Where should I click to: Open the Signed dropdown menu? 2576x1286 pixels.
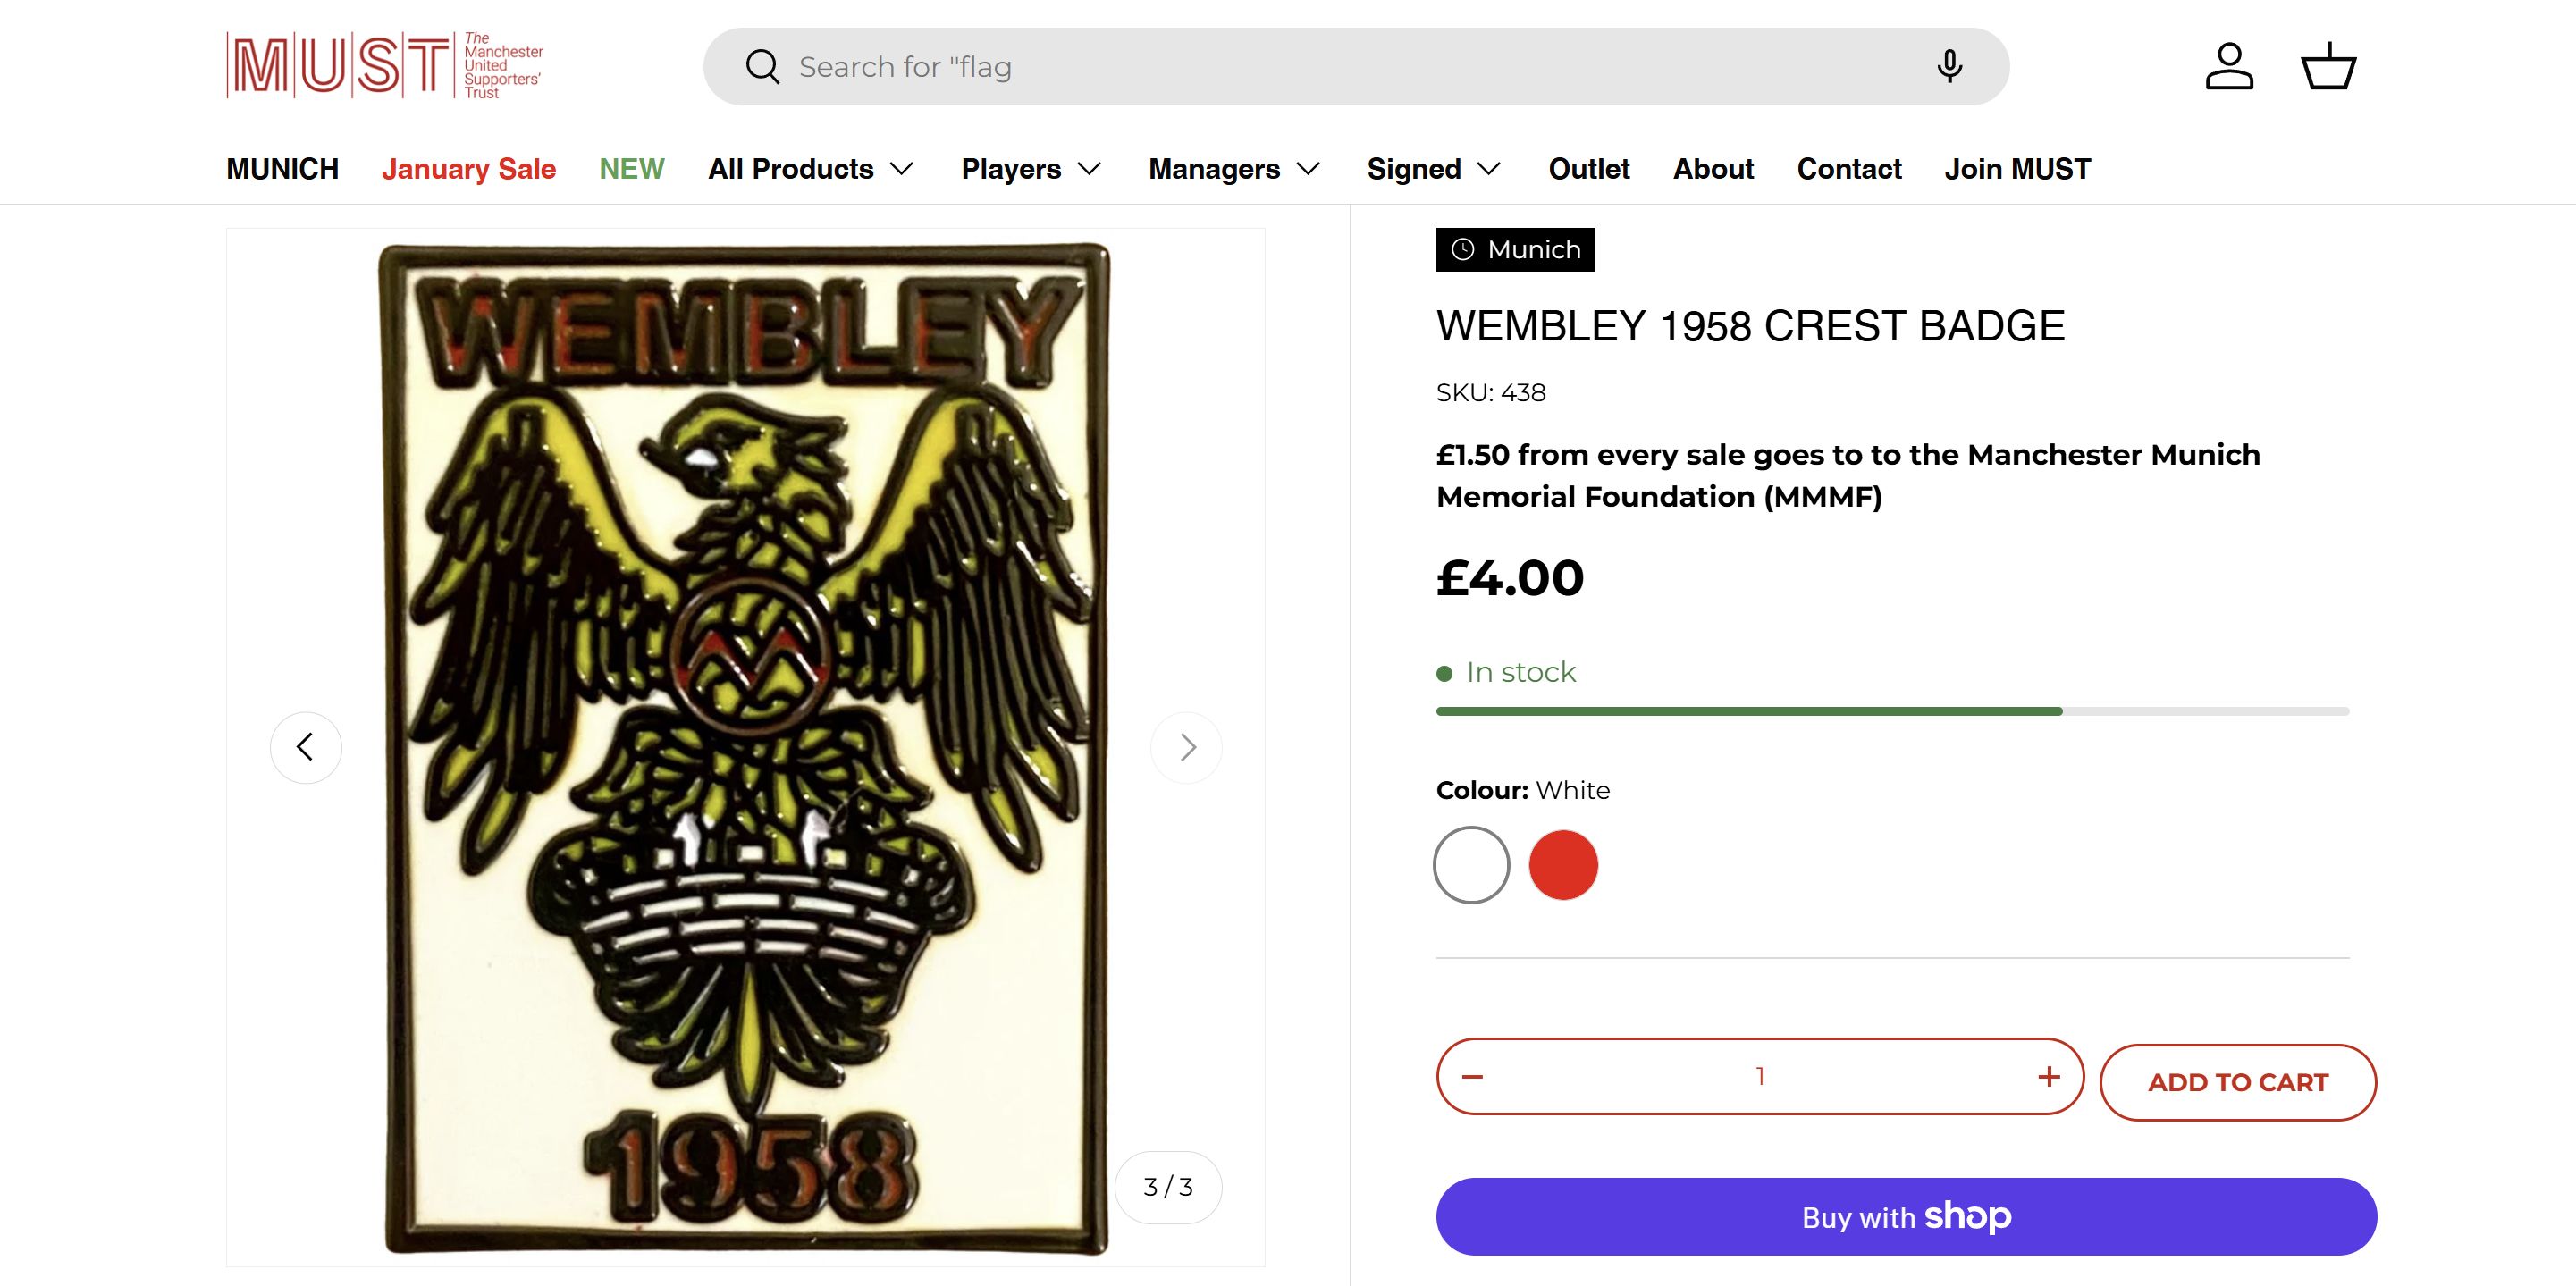click(x=1434, y=169)
